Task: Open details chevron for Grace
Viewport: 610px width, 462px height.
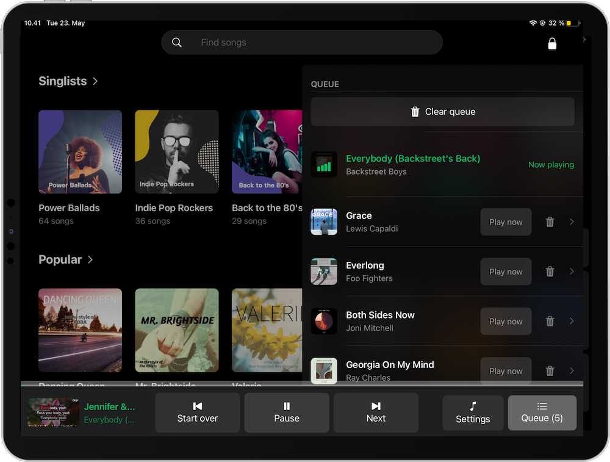Action: click(572, 222)
